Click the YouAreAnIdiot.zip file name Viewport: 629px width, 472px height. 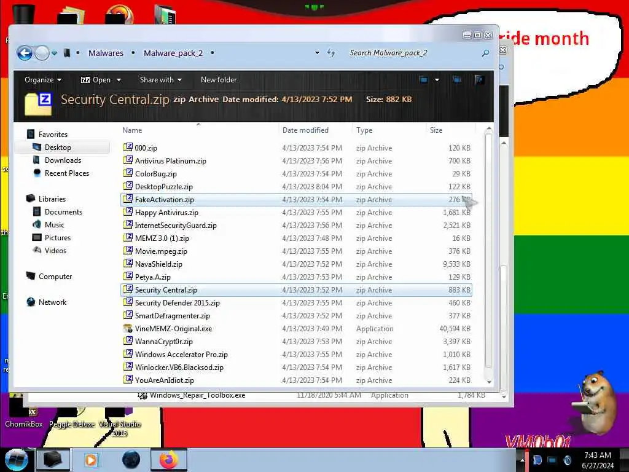[x=165, y=380]
